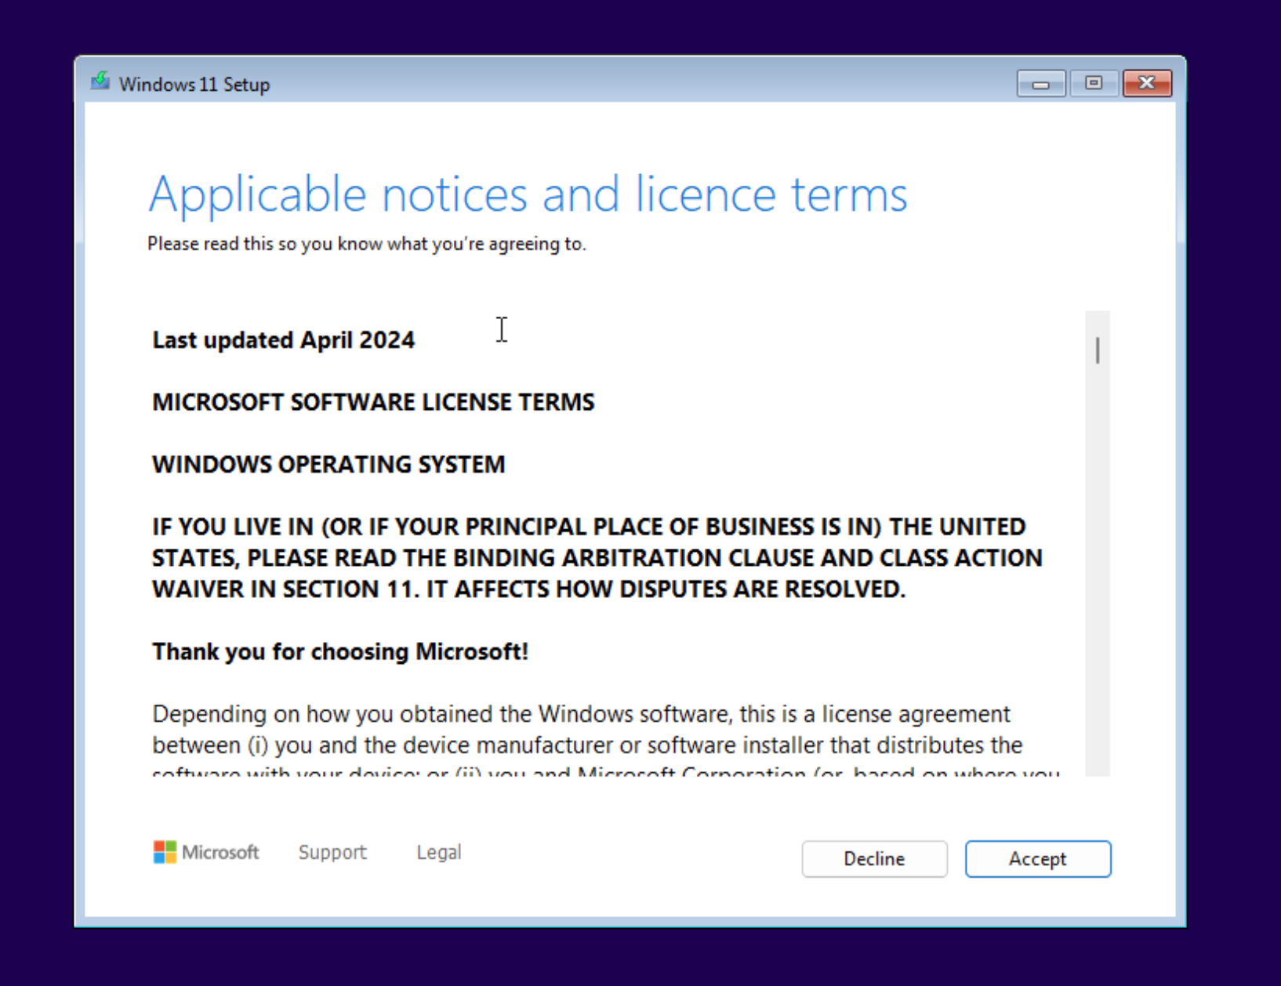This screenshot has height=986, width=1281.
Task: Click 'Last updated April 2024' text
Action: [x=283, y=340]
